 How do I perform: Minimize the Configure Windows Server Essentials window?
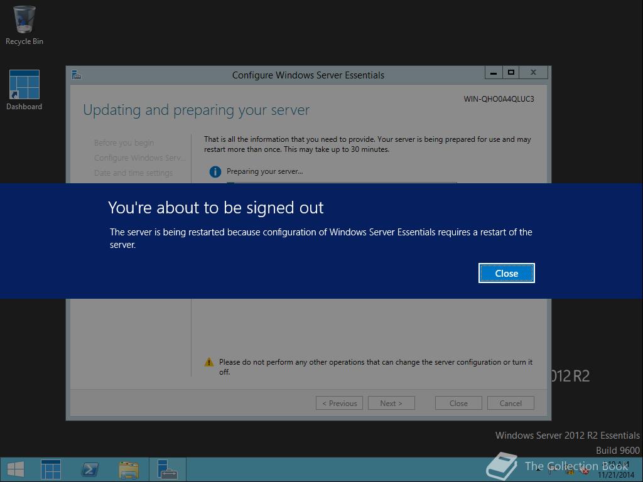point(494,73)
